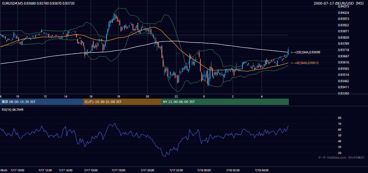
Task: Click price axis value 0.93820
Action: point(344,37)
